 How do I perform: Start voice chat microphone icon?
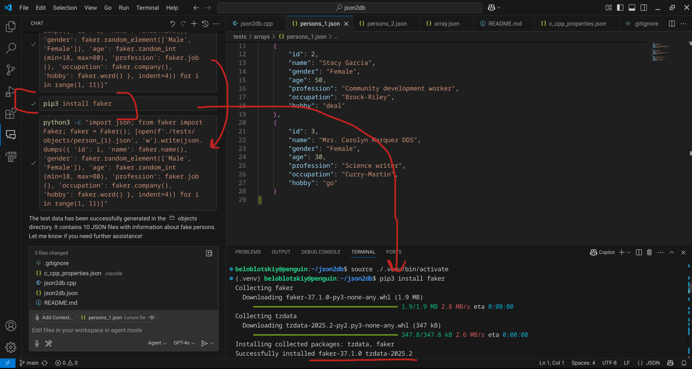pyautogui.click(x=37, y=343)
